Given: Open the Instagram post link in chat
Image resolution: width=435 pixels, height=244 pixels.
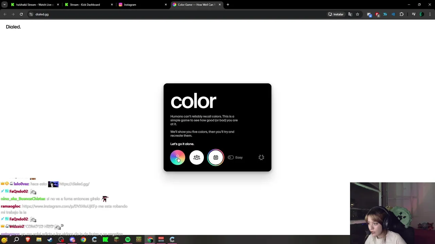Looking at the screenshot, I should click(x=60, y=206).
